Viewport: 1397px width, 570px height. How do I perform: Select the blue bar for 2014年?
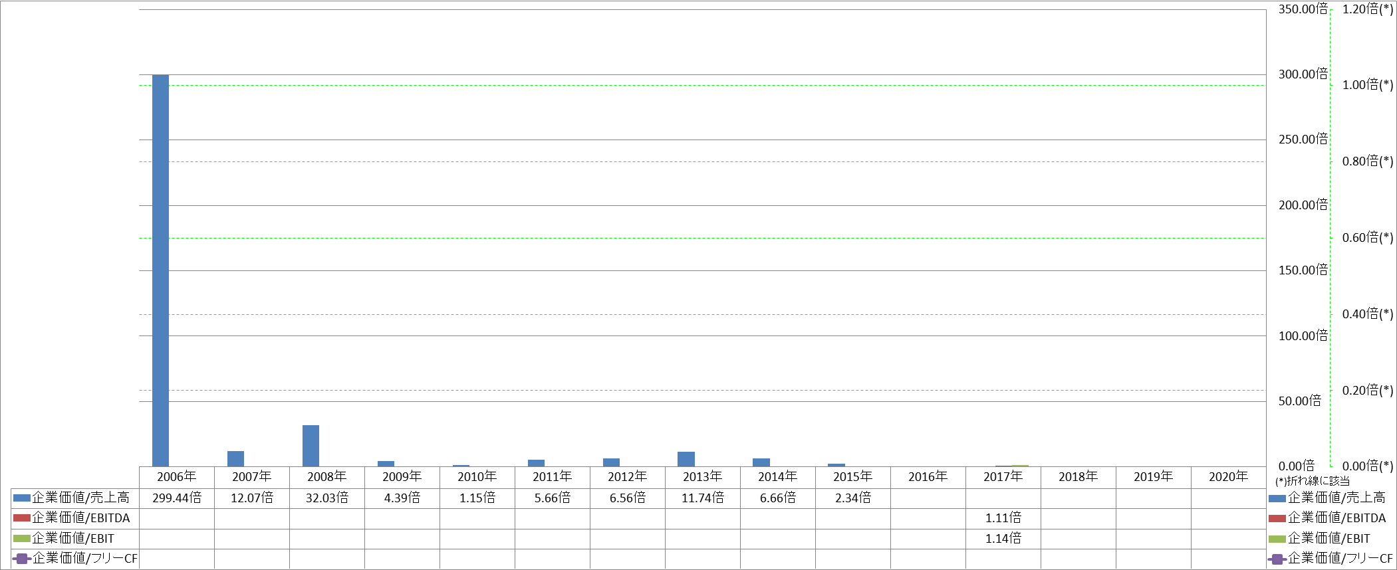(x=761, y=462)
